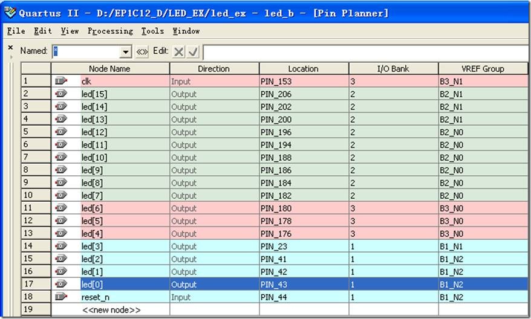Click the Edit accept checkmark icon
Screen dimensions: 531x319
tap(193, 52)
